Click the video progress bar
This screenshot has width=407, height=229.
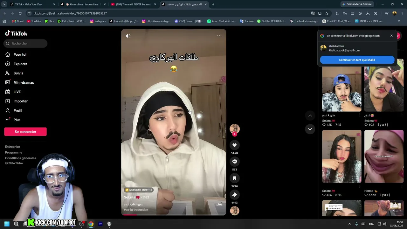pyautogui.click(x=174, y=215)
